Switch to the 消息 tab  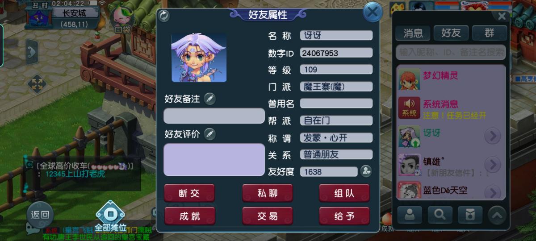click(413, 33)
